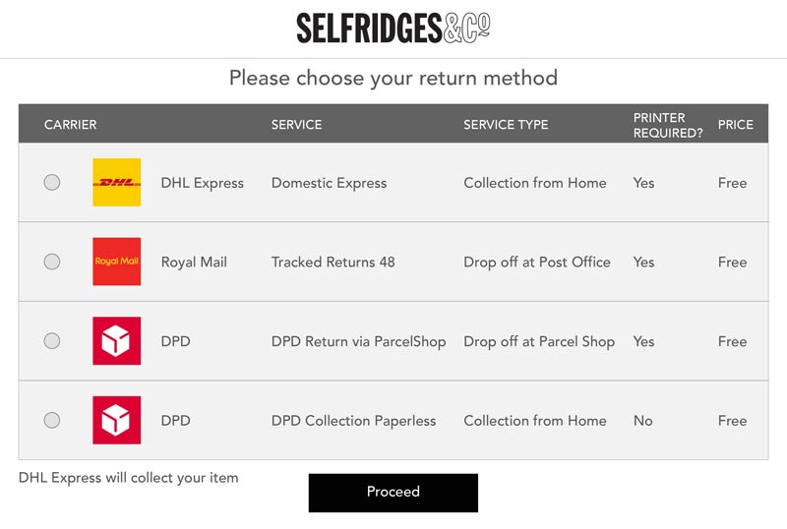Click DPD logo for Collection Paperless

[x=116, y=421]
